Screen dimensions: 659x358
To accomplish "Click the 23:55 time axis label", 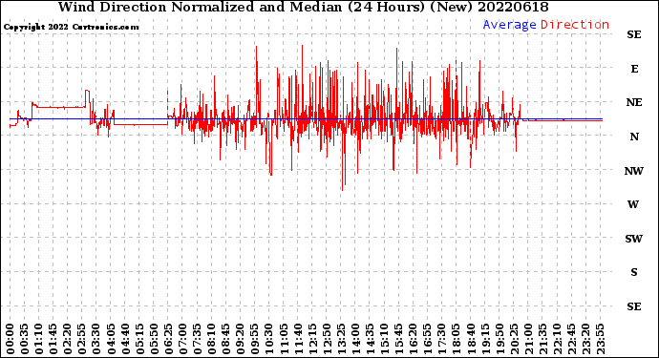I will (600, 339).
